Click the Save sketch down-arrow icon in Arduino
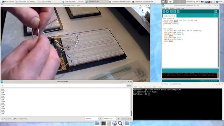Viewport: 224px width, 126px height. pyautogui.click(x=178, y=12)
